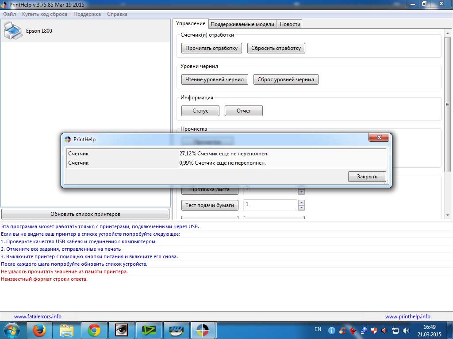Open the www.printhelp.info link
Viewport: 453px width, 339px height.
(407, 316)
